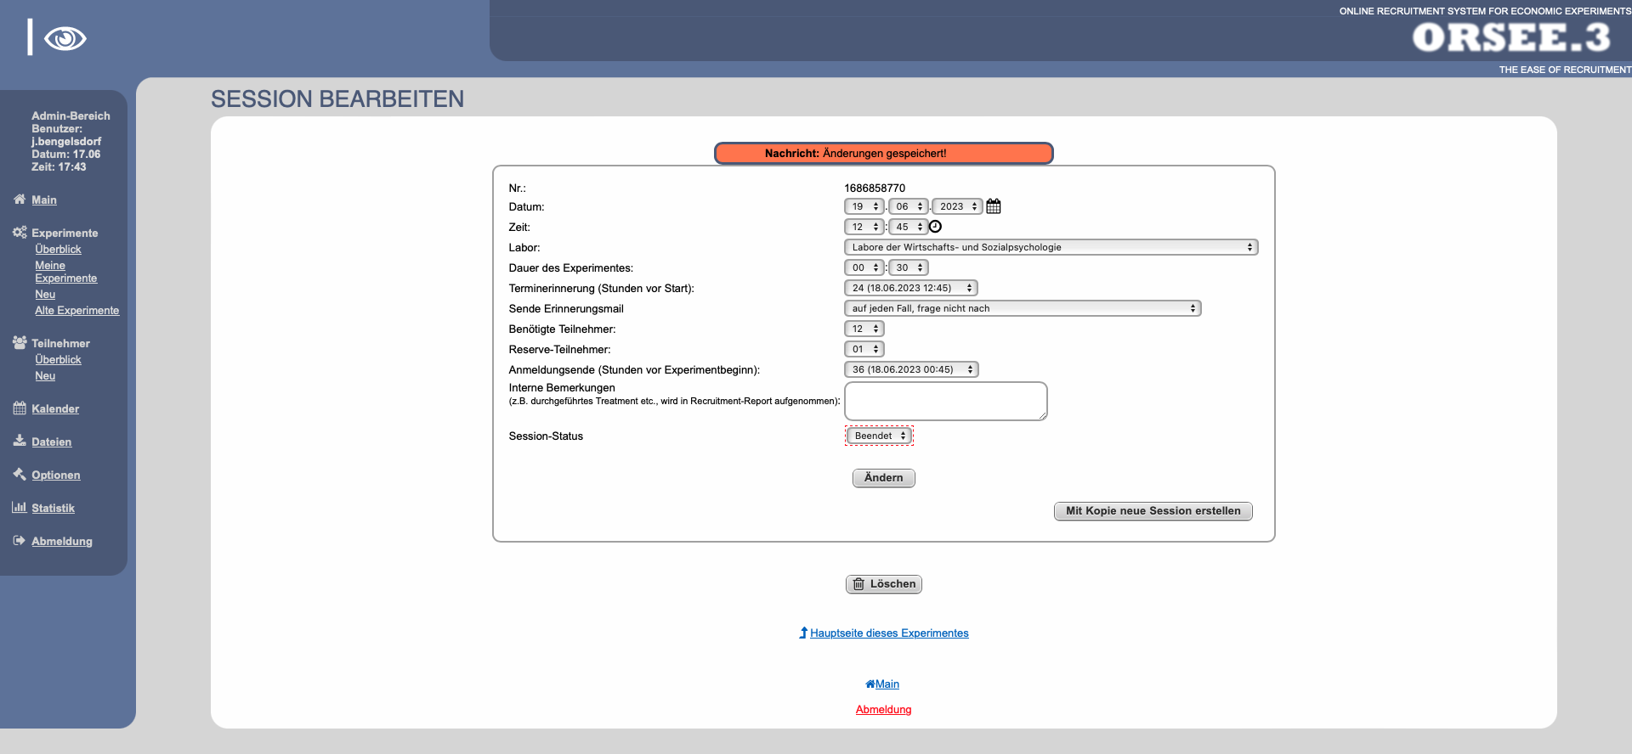Select the year dropdown in Datum
Image resolution: width=1632 pixels, height=754 pixels.
pyautogui.click(x=956, y=206)
